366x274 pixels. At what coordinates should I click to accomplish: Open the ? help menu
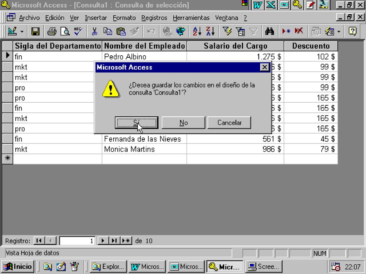tap(245, 18)
